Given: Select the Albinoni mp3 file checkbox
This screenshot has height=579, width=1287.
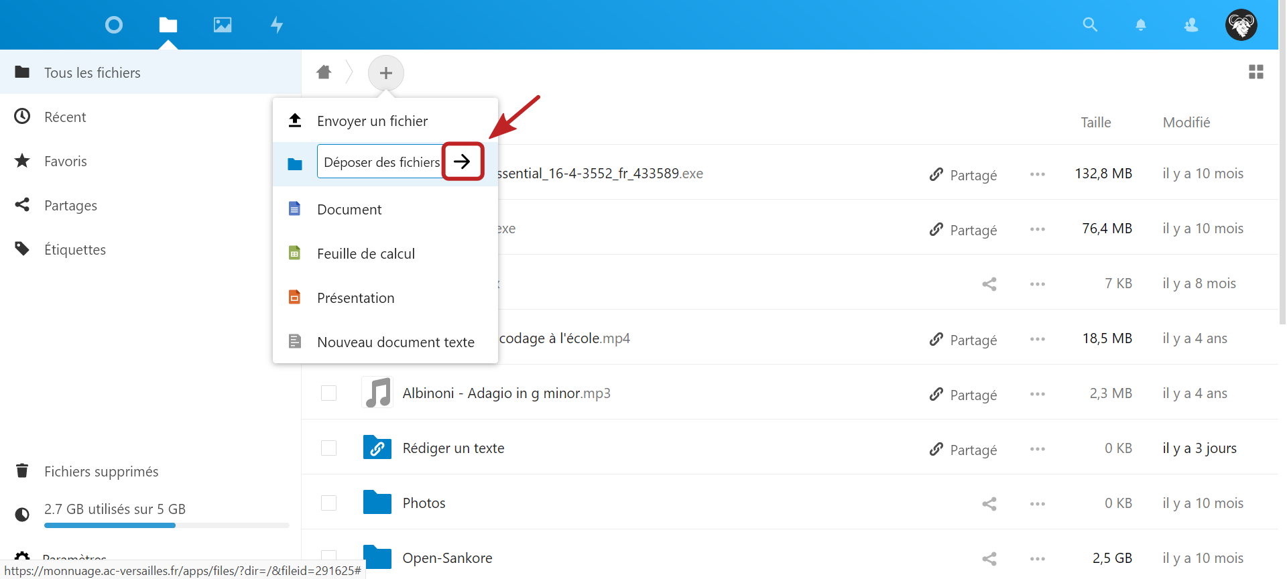Looking at the screenshot, I should pos(328,393).
